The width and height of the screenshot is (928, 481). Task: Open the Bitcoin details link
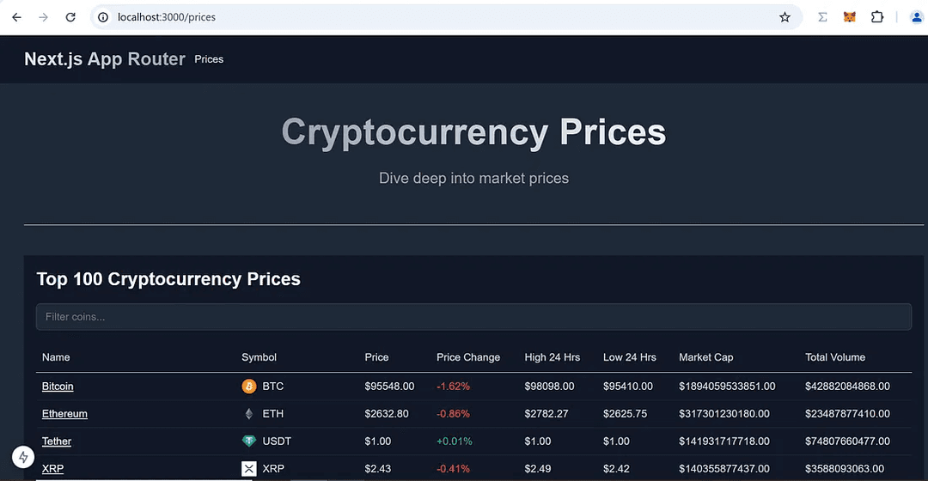pos(58,387)
